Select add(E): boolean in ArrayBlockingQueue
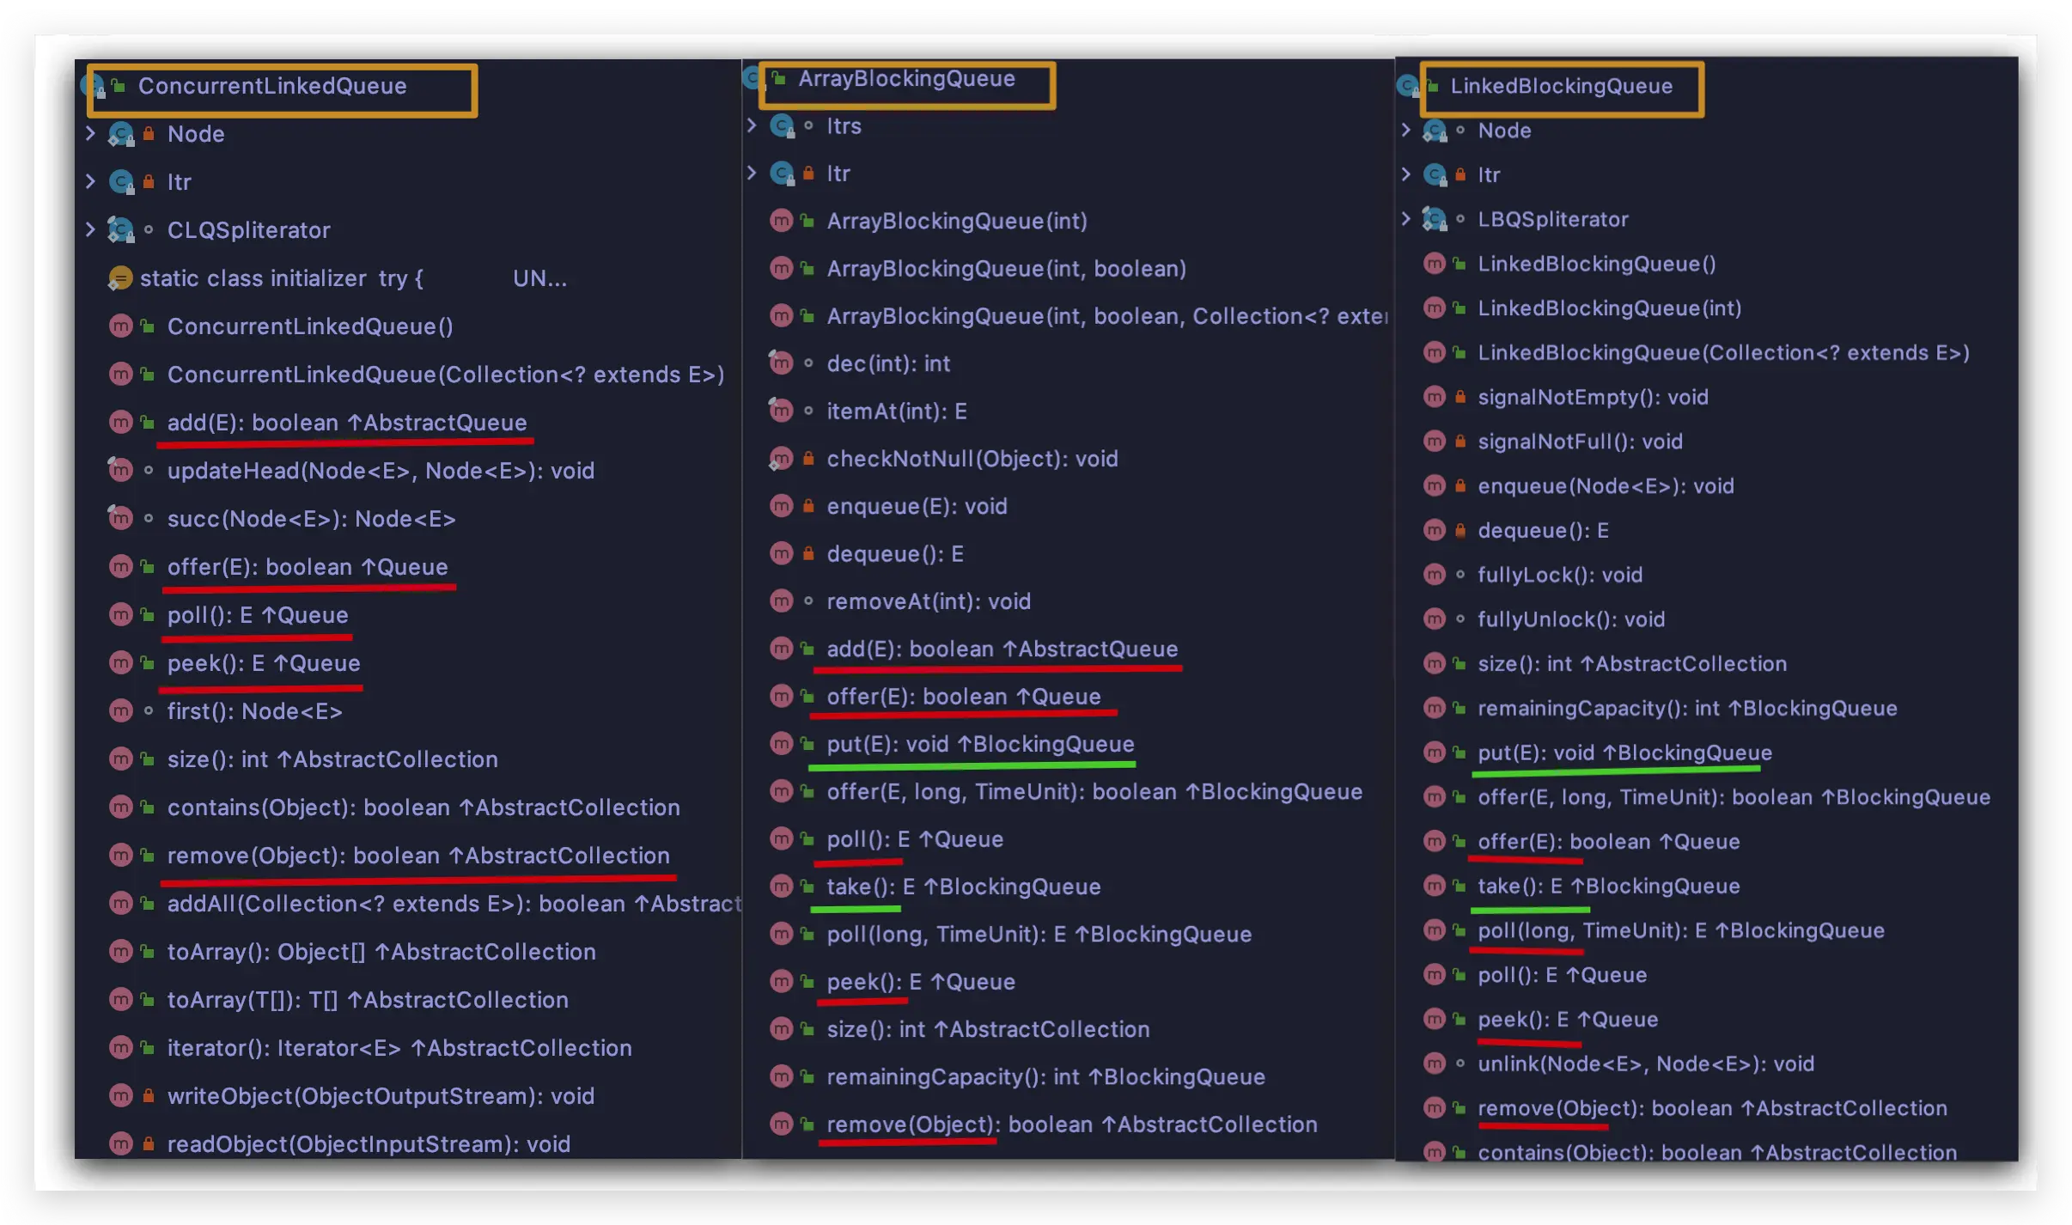The width and height of the screenshot is (2072, 1225). tap(1002, 649)
